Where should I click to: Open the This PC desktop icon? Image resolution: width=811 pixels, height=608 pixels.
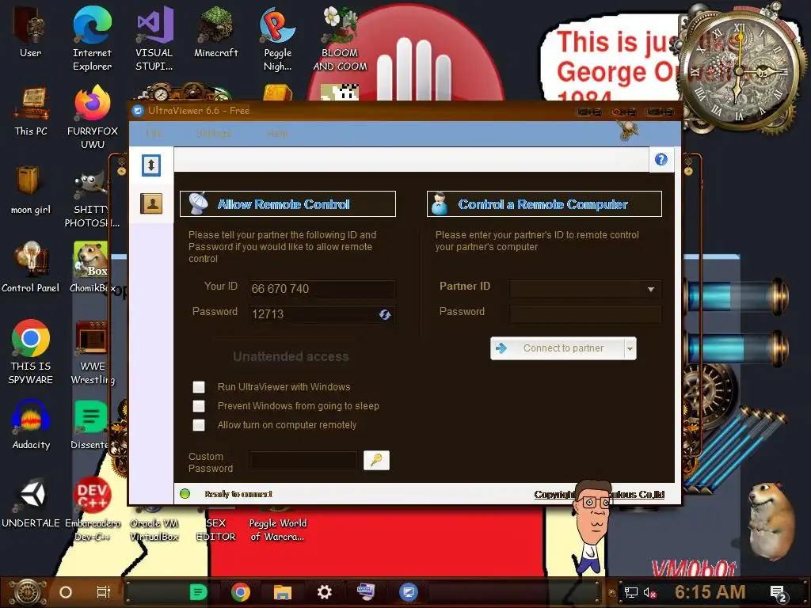[31, 111]
